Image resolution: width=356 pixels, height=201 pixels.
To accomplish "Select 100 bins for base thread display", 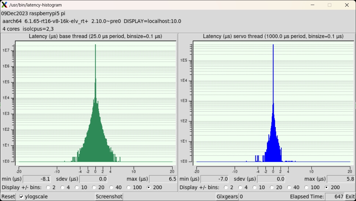I will tap(129, 187).
